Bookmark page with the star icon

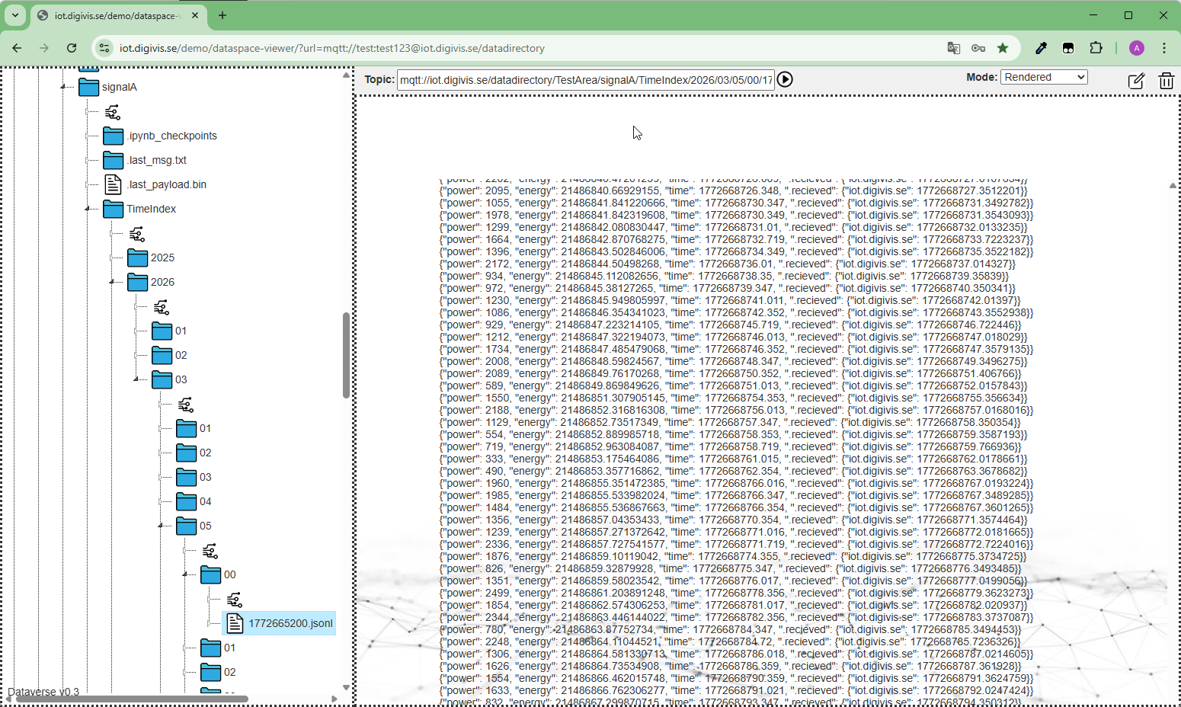tap(1003, 48)
